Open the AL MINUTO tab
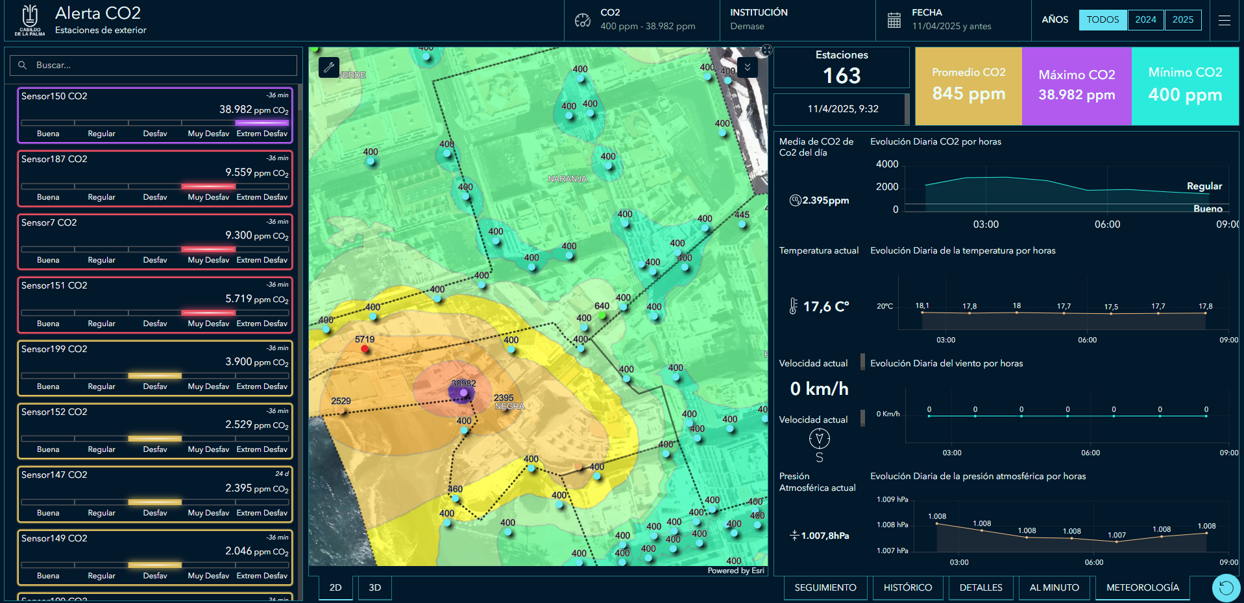Image resolution: width=1244 pixels, height=603 pixels. 1055,587
